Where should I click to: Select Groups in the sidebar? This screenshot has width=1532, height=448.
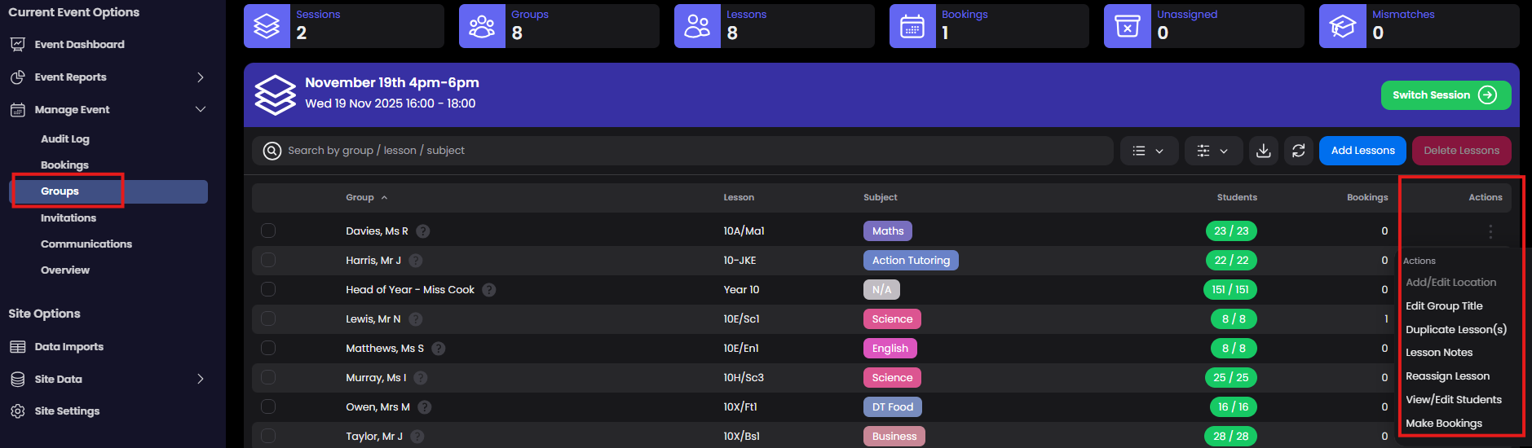click(x=108, y=191)
